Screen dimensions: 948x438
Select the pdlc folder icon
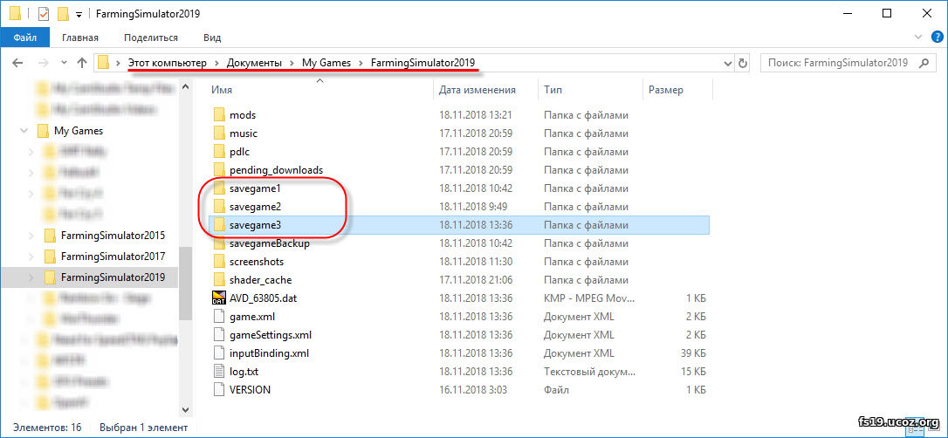[x=218, y=152]
